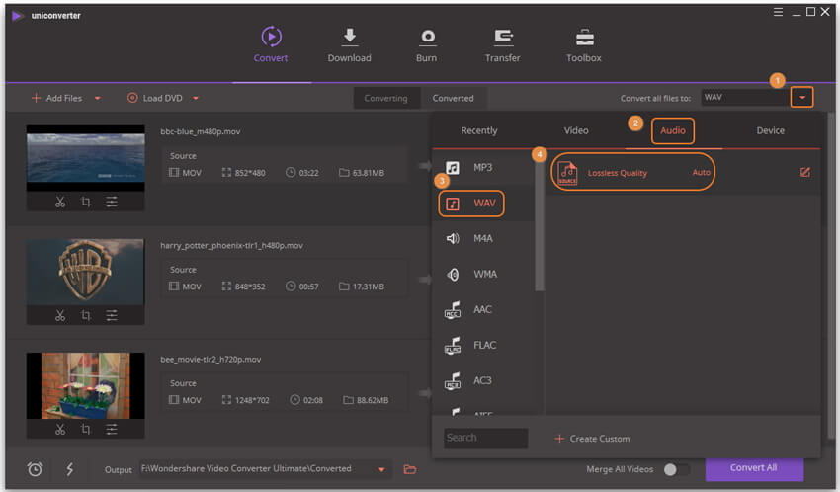Select MP3 audio format
Screen dimensions: 840x492
pos(482,168)
